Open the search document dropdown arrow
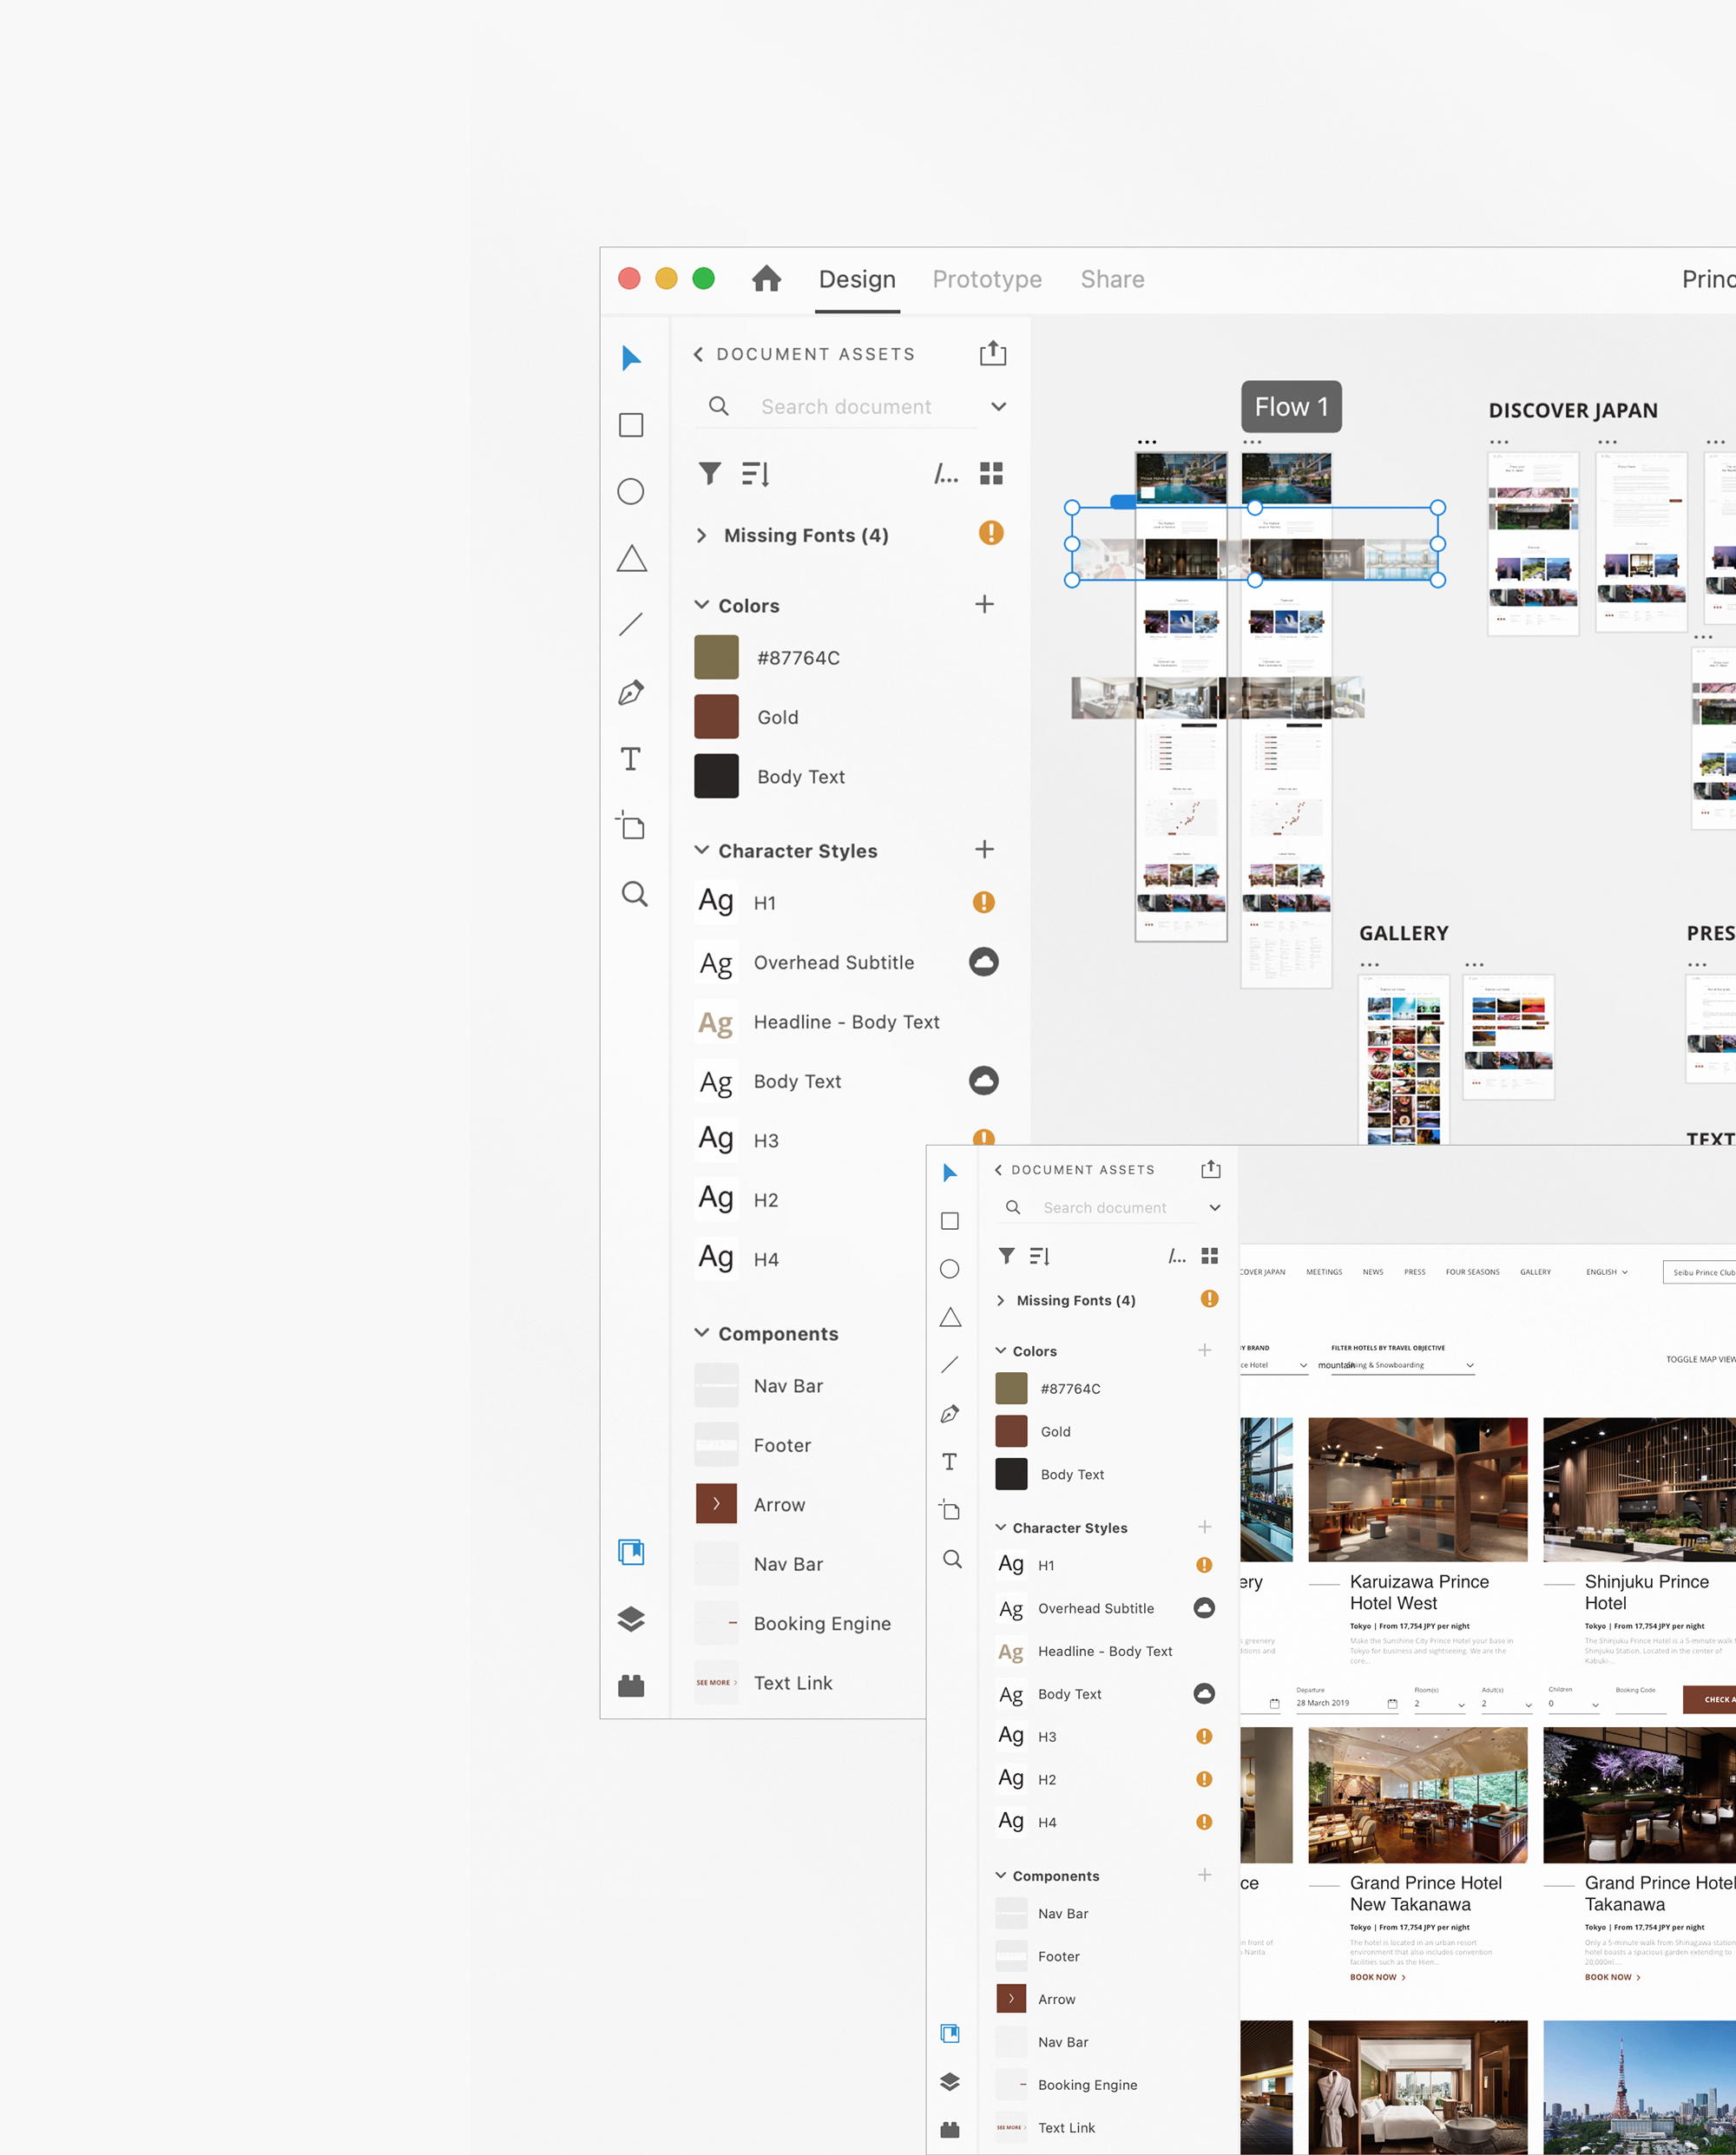 pos(998,407)
